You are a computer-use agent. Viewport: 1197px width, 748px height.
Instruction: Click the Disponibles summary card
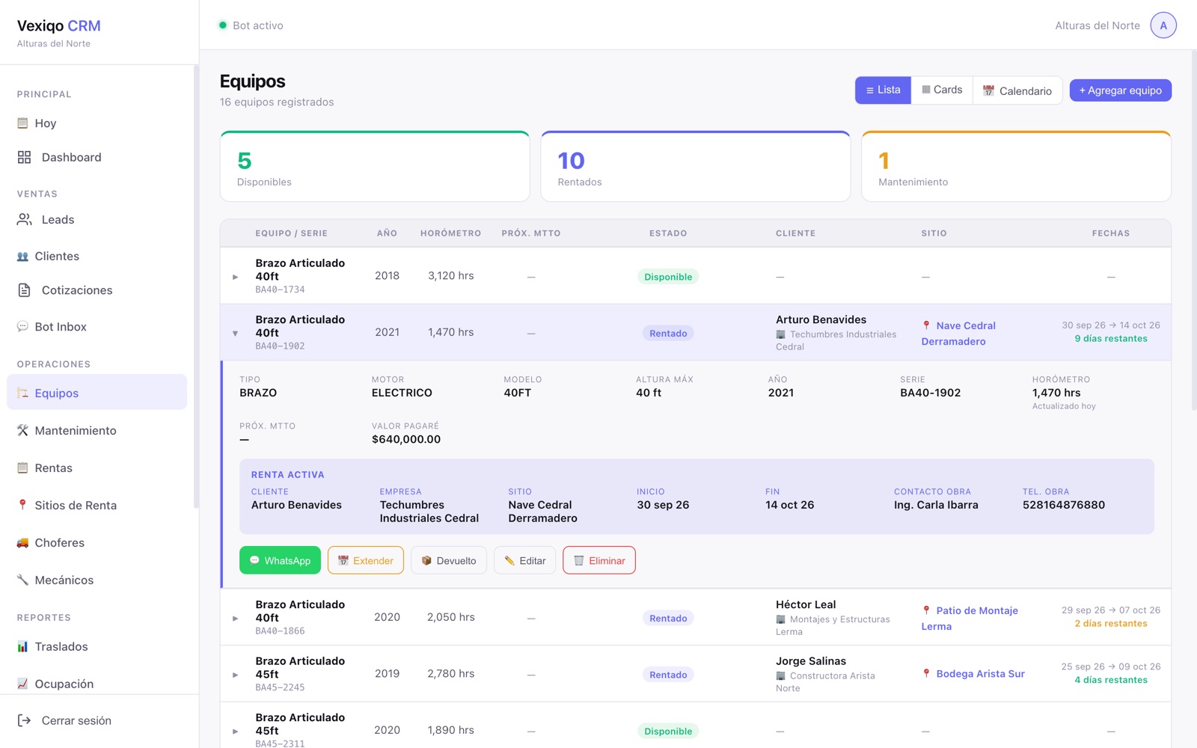(x=375, y=167)
